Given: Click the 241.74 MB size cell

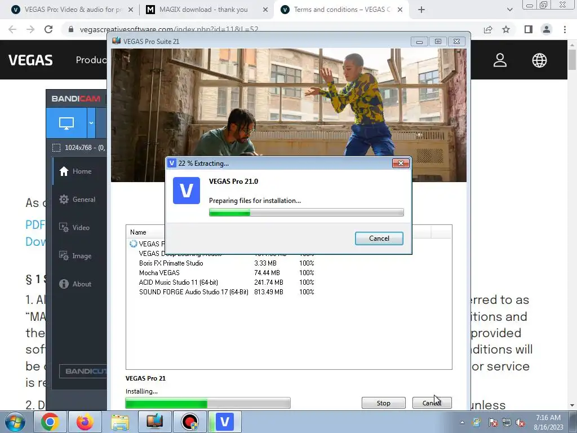Looking at the screenshot, I should 269,282.
